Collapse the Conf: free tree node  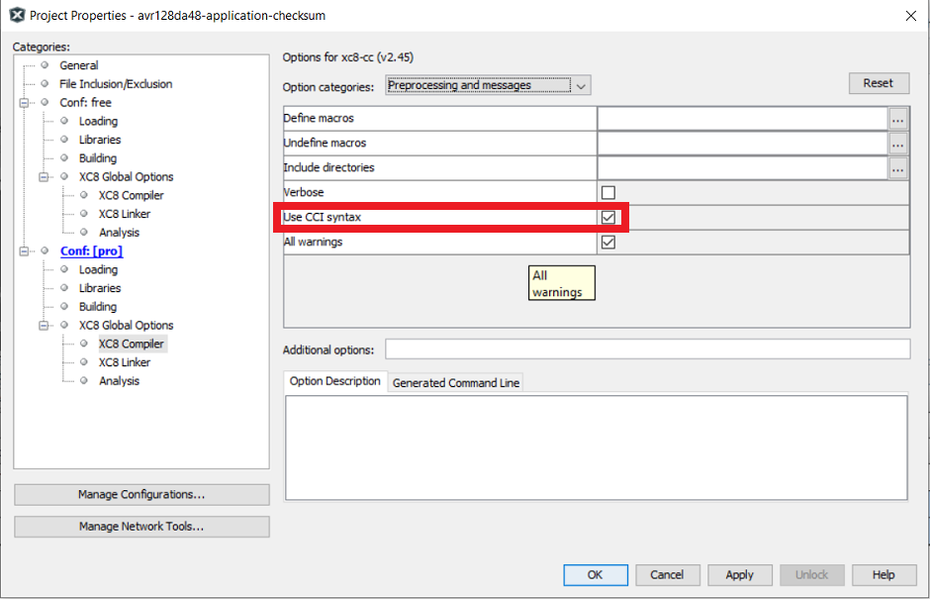(25, 103)
